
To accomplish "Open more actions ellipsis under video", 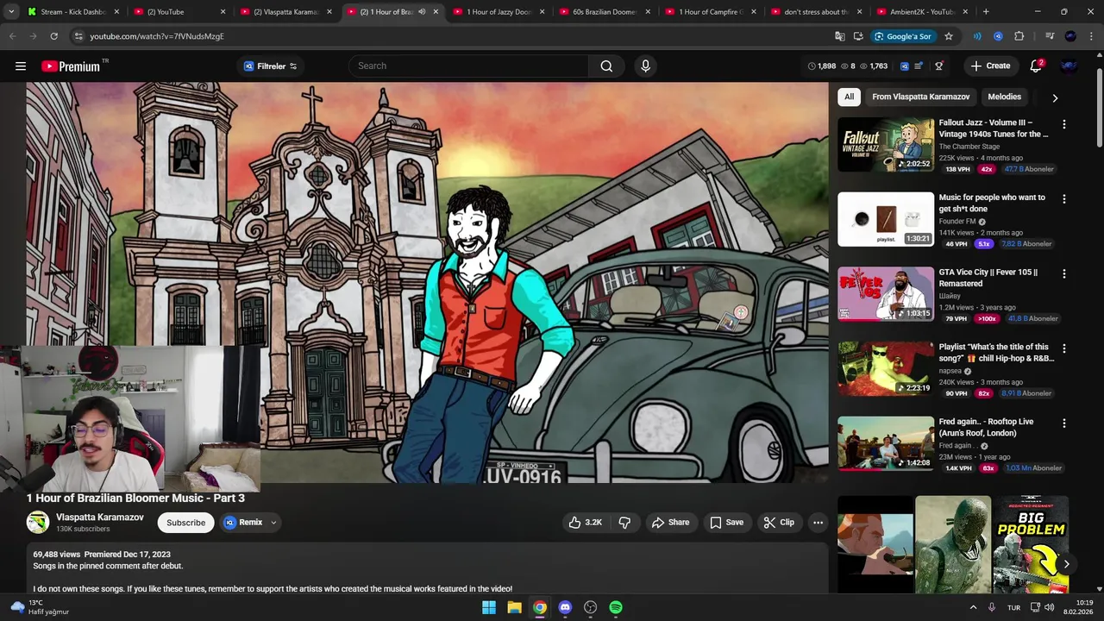I will [x=818, y=522].
